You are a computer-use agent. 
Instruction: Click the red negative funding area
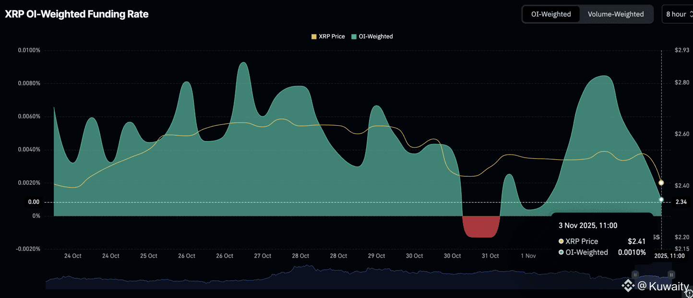pos(481,226)
